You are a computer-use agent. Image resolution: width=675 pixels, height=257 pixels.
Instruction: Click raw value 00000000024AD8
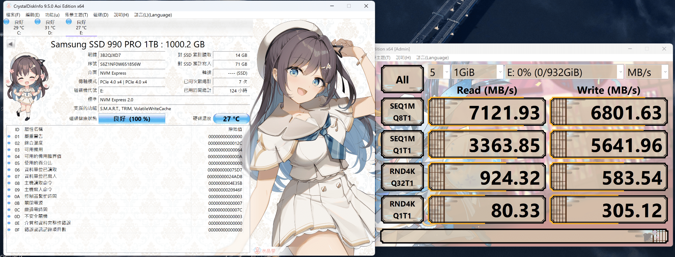click(224, 176)
